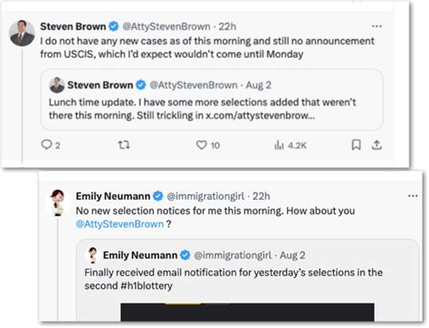429x328 pixels.
Task: Click Steven Brown's display name on main tweet
Action: coord(73,26)
